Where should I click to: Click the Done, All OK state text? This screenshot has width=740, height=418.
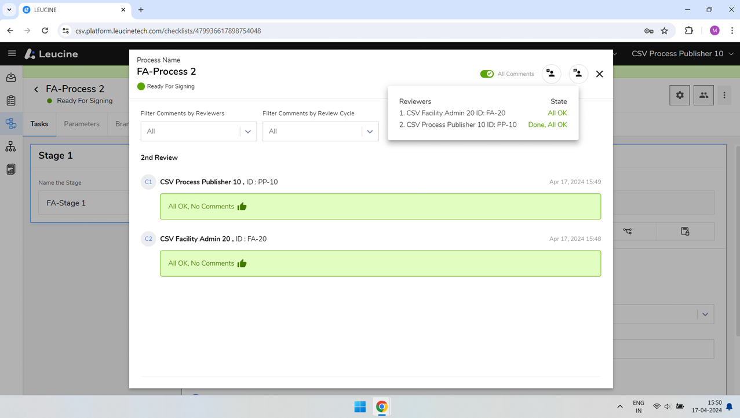click(x=548, y=124)
